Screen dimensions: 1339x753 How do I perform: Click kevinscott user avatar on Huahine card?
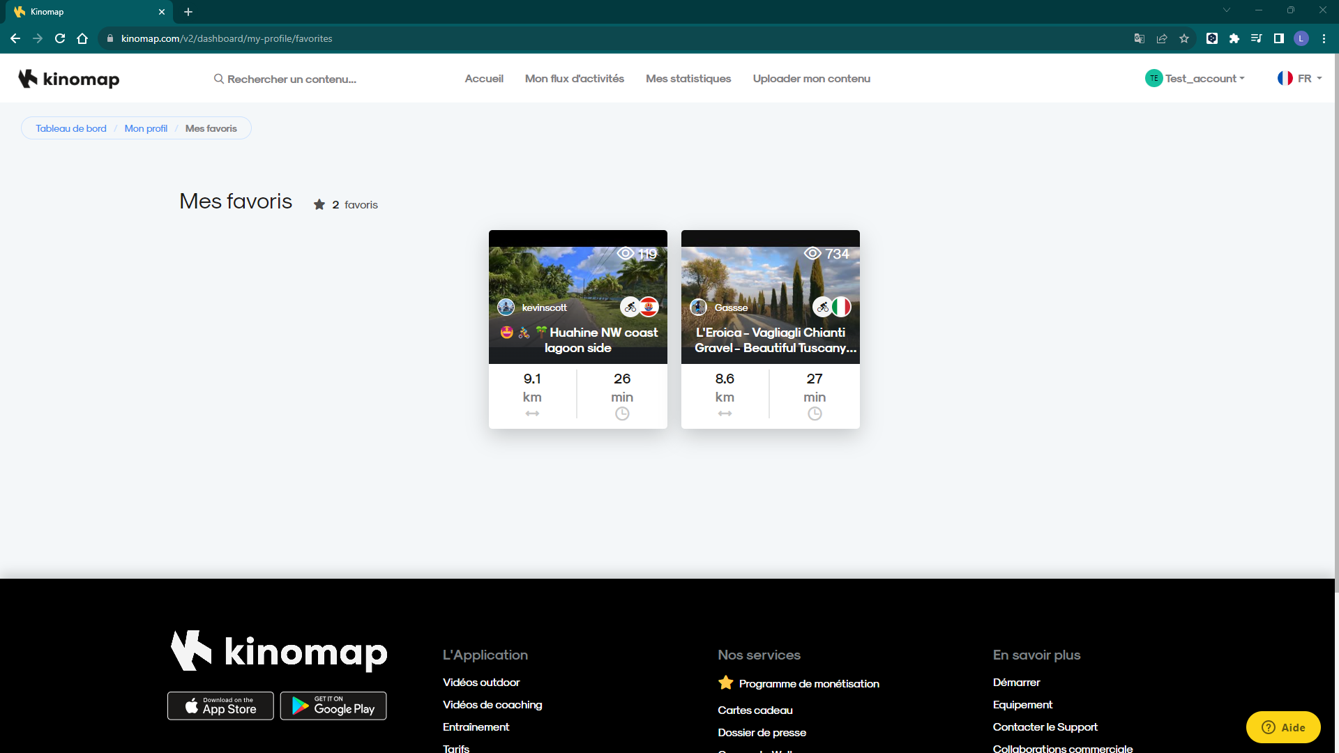pyautogui.click(x=506, y=307)
